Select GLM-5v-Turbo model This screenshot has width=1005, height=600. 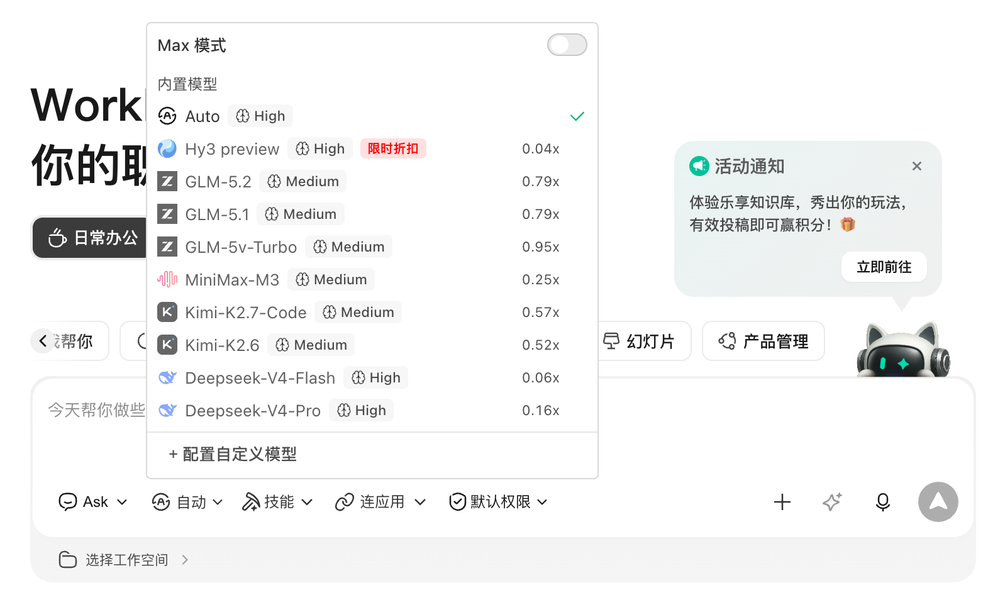click(x=372, y=247)
